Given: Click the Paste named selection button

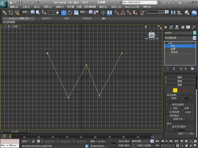Looking at the screenshot, I should pyautogui.click(x=187, y=98).
